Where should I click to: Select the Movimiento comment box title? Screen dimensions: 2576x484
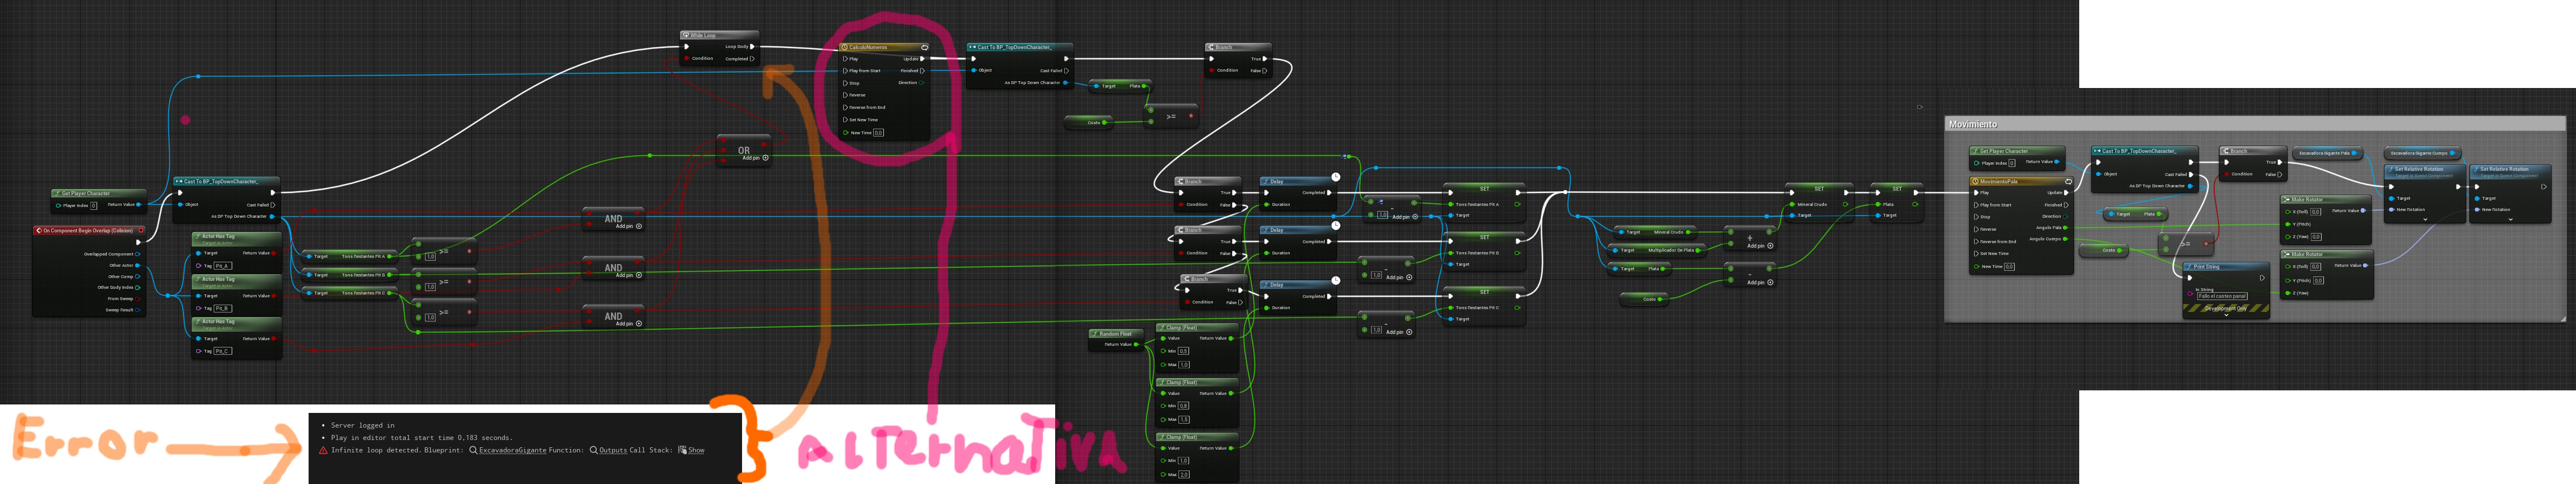tap(1973, 125)
